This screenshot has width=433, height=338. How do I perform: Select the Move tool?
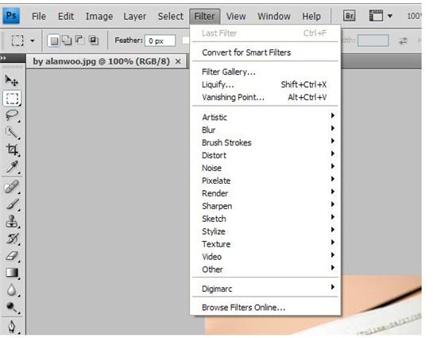pyautogui.click(x=12, y=80)
